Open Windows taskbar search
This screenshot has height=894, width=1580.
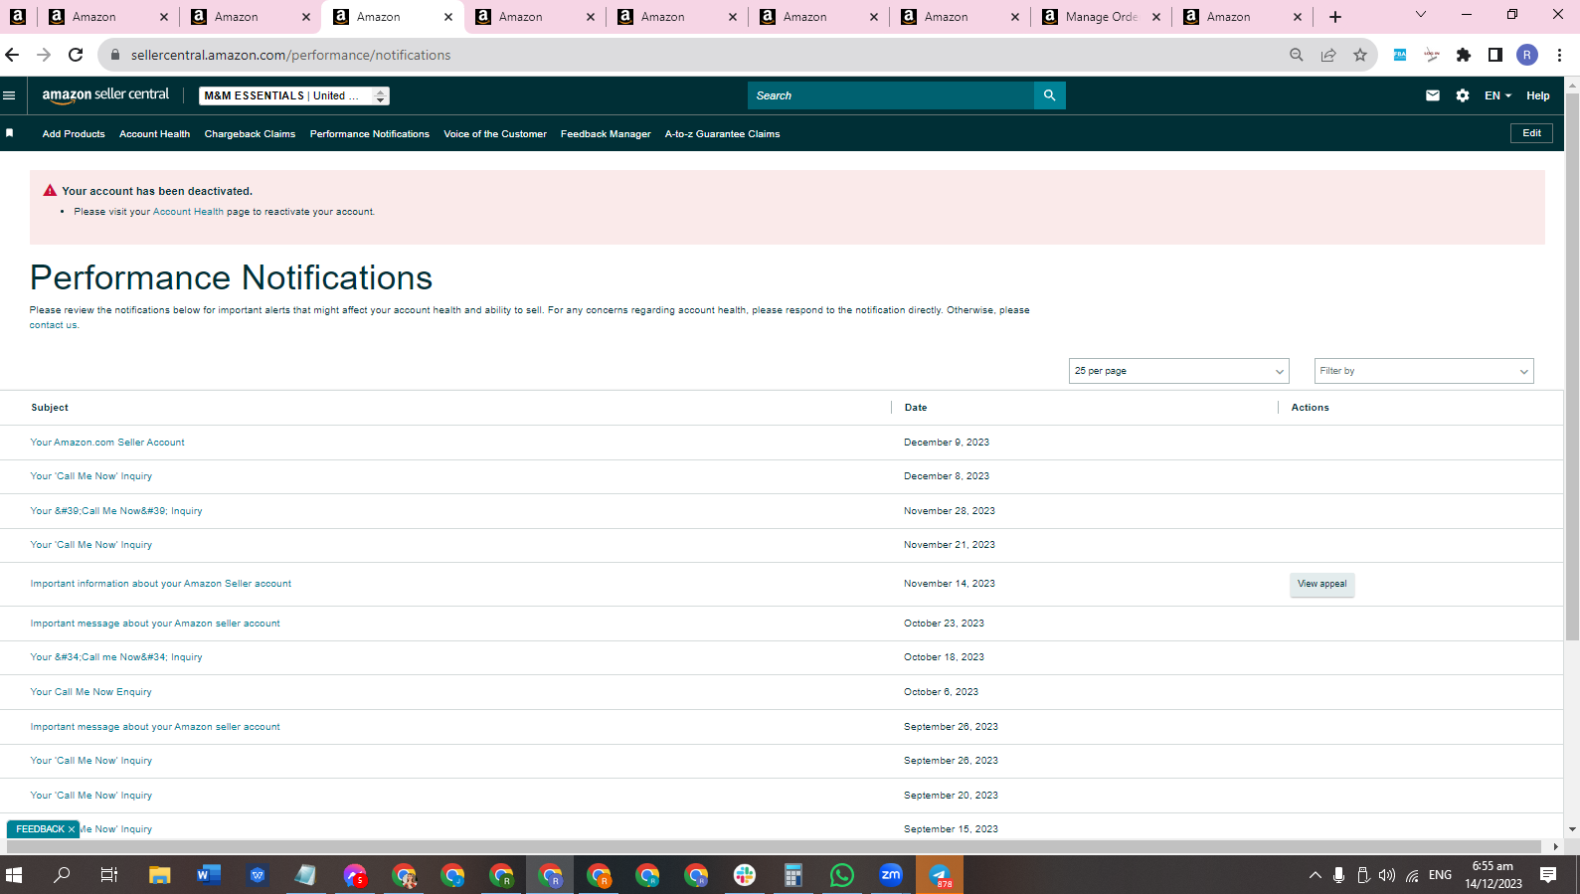click(x=62, y=875)
